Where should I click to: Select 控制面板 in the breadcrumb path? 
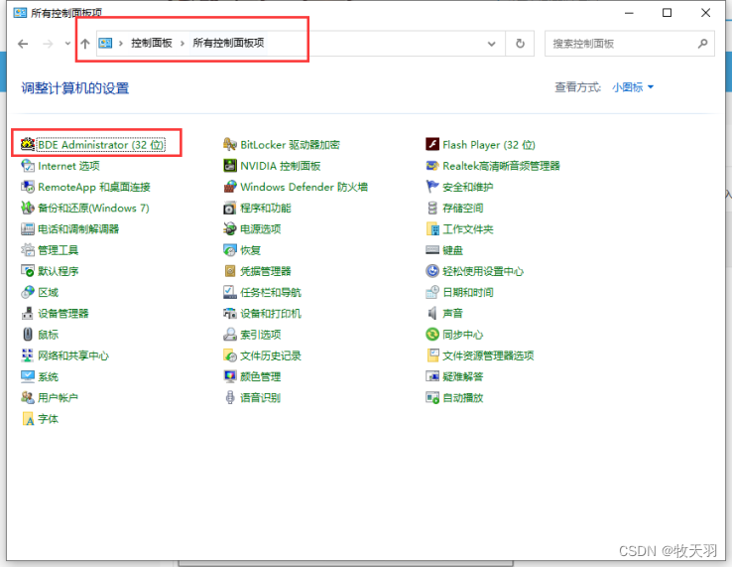[152, 43]
